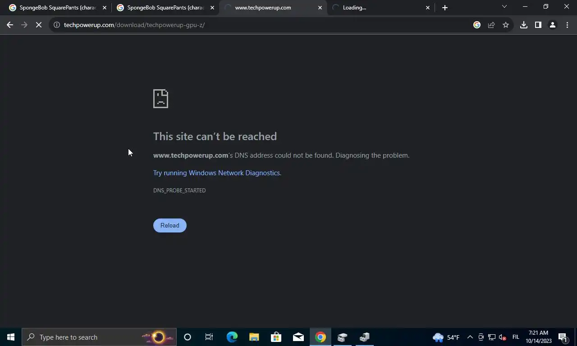Click the 'This site can't be reached' heading

click(x=215, y=137)
